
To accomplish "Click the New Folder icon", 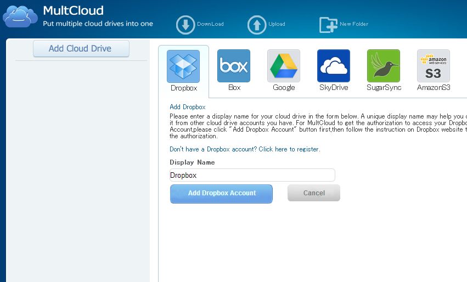I will coord(328,25).
